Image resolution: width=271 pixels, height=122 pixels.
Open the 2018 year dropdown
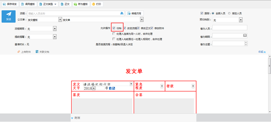click(x=94, y=88)
